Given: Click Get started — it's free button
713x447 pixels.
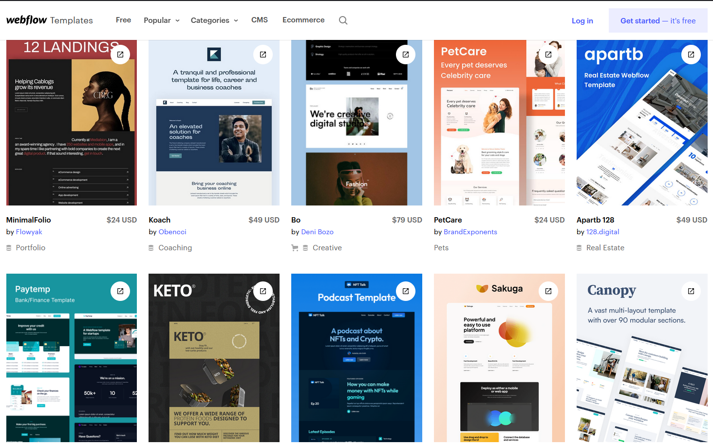Looking at the screenshot, I should 658,20.
